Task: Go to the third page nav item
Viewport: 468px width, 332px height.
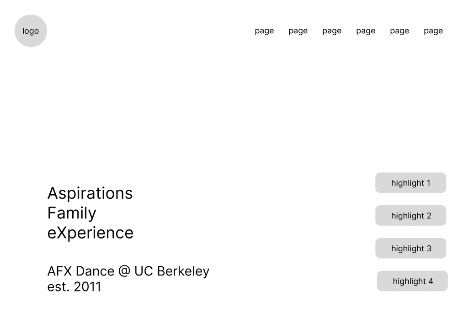Action: pyautogui.click(x=332, y=31)
